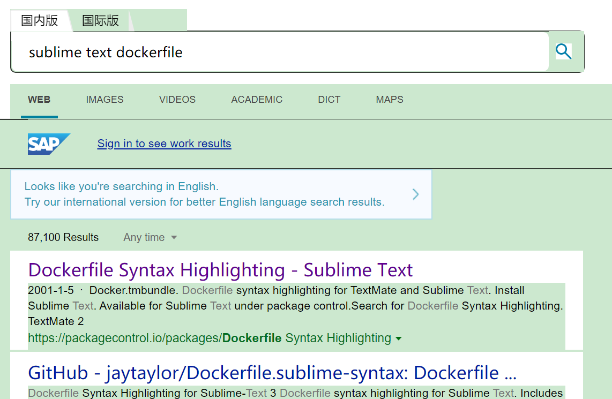This screenshot has height=399, width=612.
Task: Switch to the MAPS search tab
Action: coord(390,100)
